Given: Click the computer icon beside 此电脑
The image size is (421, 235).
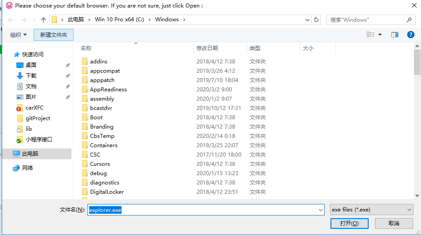Looking at the screenshot, I should click(16, 154).
